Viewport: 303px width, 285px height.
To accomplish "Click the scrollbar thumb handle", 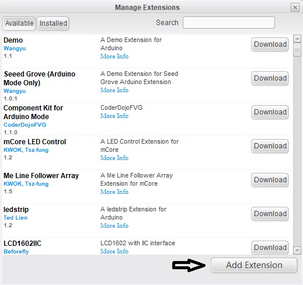I will (297, 50).
